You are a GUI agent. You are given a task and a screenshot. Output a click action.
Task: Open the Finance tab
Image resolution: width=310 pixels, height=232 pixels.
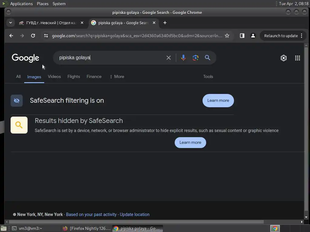click(94, 76)
